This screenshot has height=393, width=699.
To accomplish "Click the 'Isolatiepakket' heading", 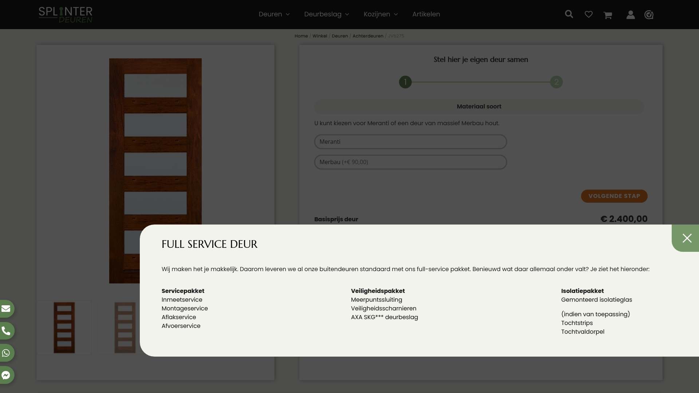I will (x=582, y=291).
